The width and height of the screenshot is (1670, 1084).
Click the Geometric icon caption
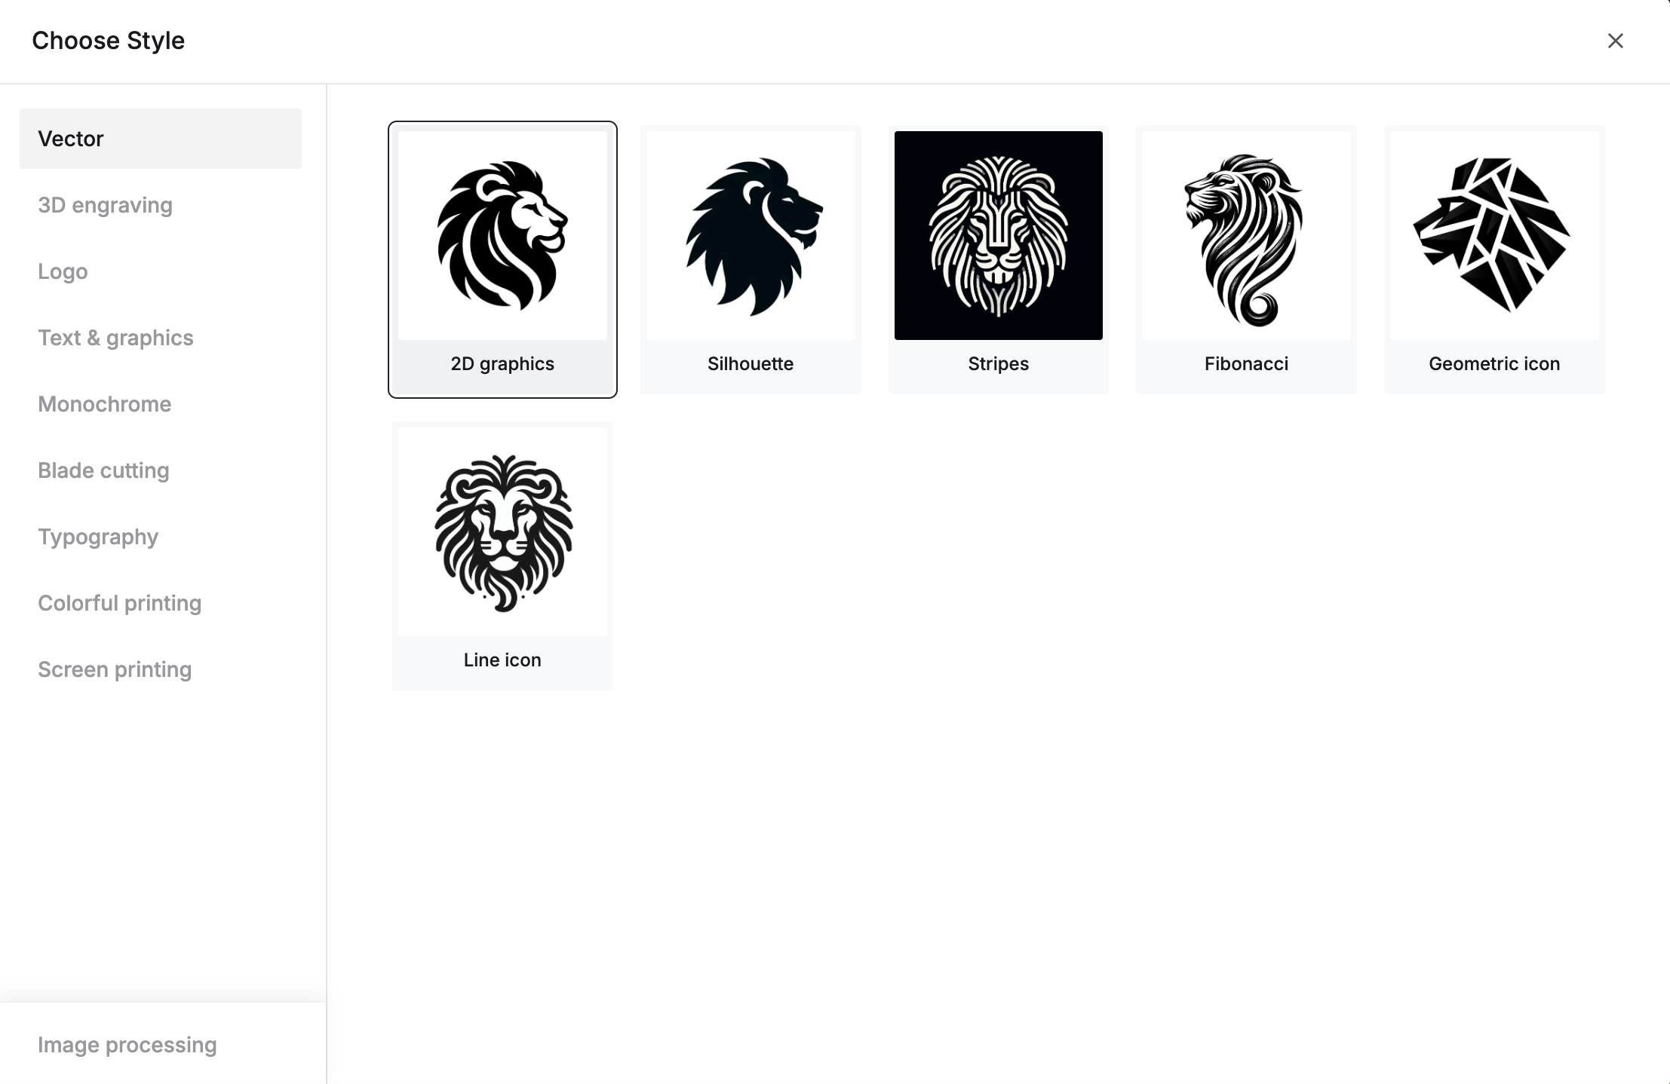[1494, 364]
